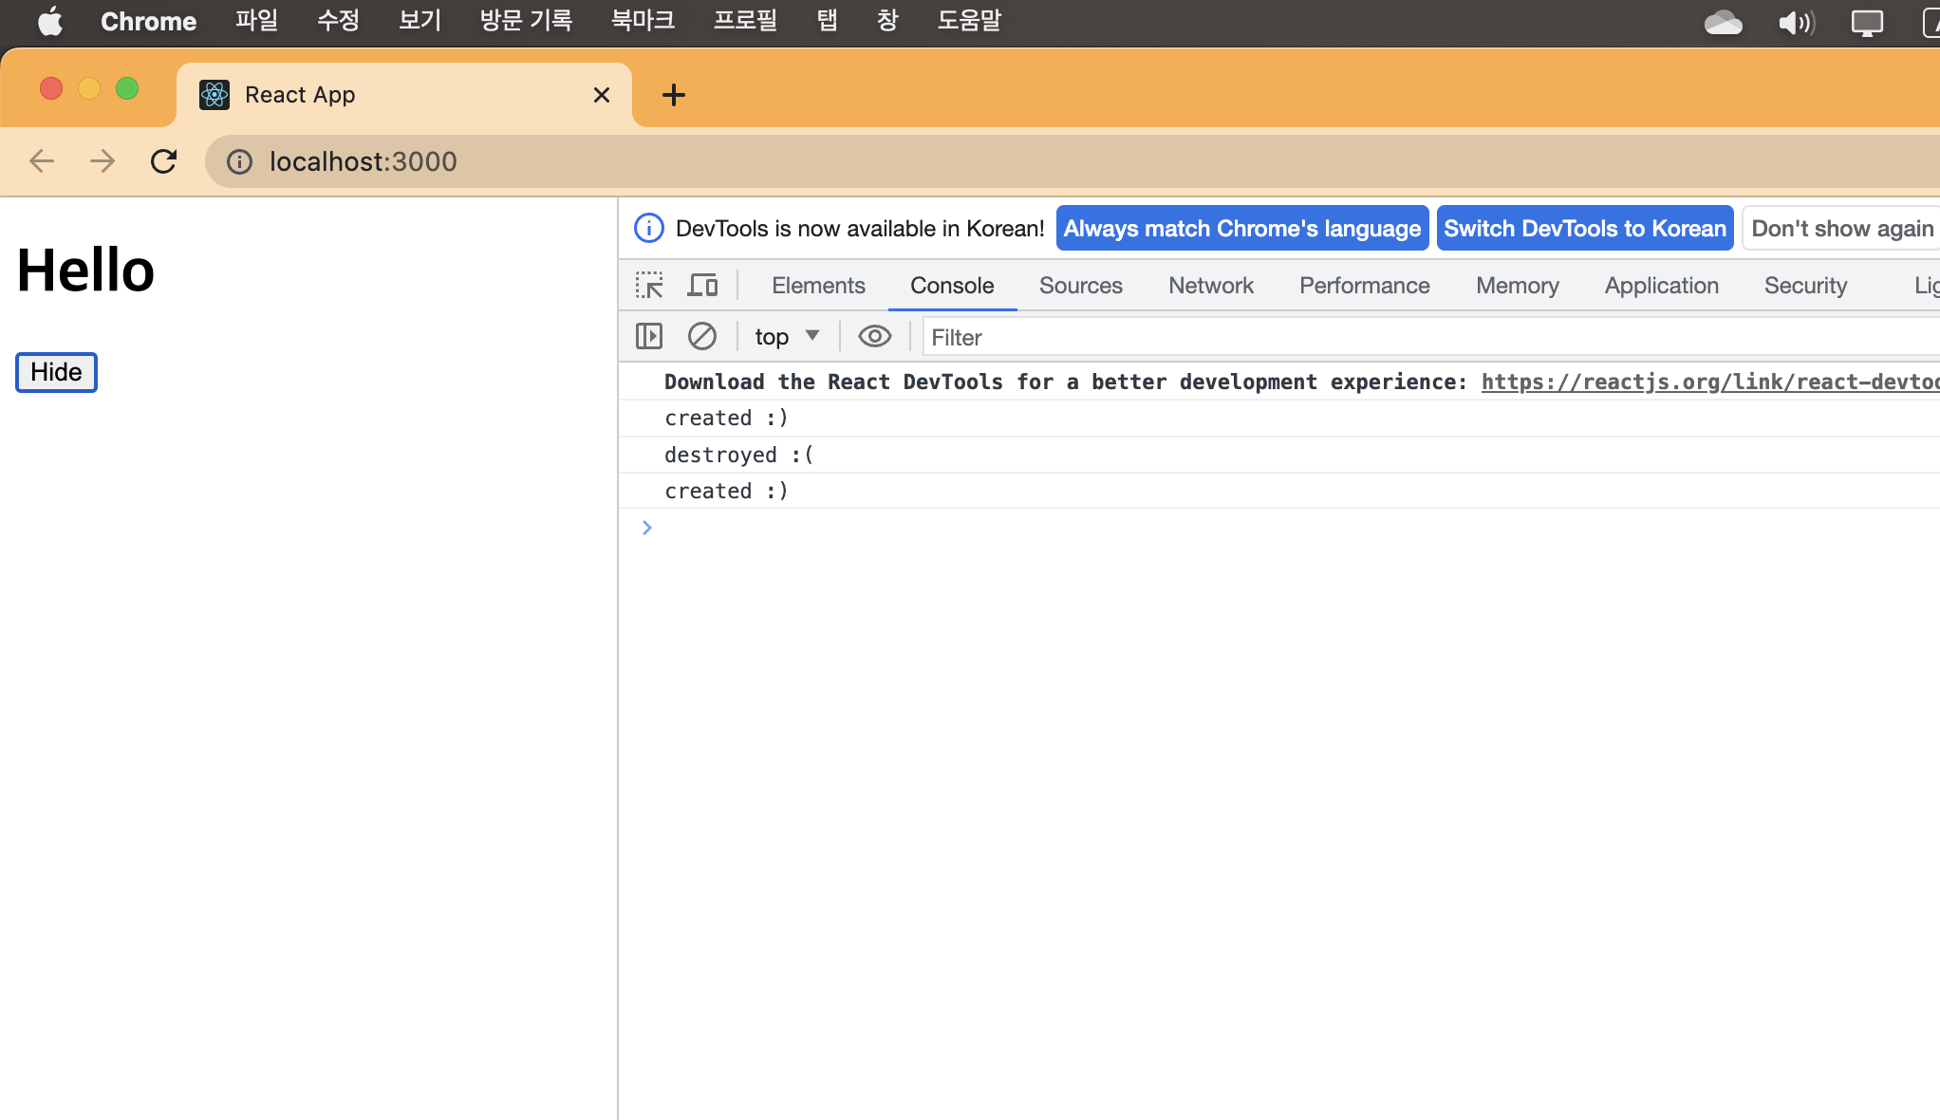Click the live expression eye icon

coord(874,336)
